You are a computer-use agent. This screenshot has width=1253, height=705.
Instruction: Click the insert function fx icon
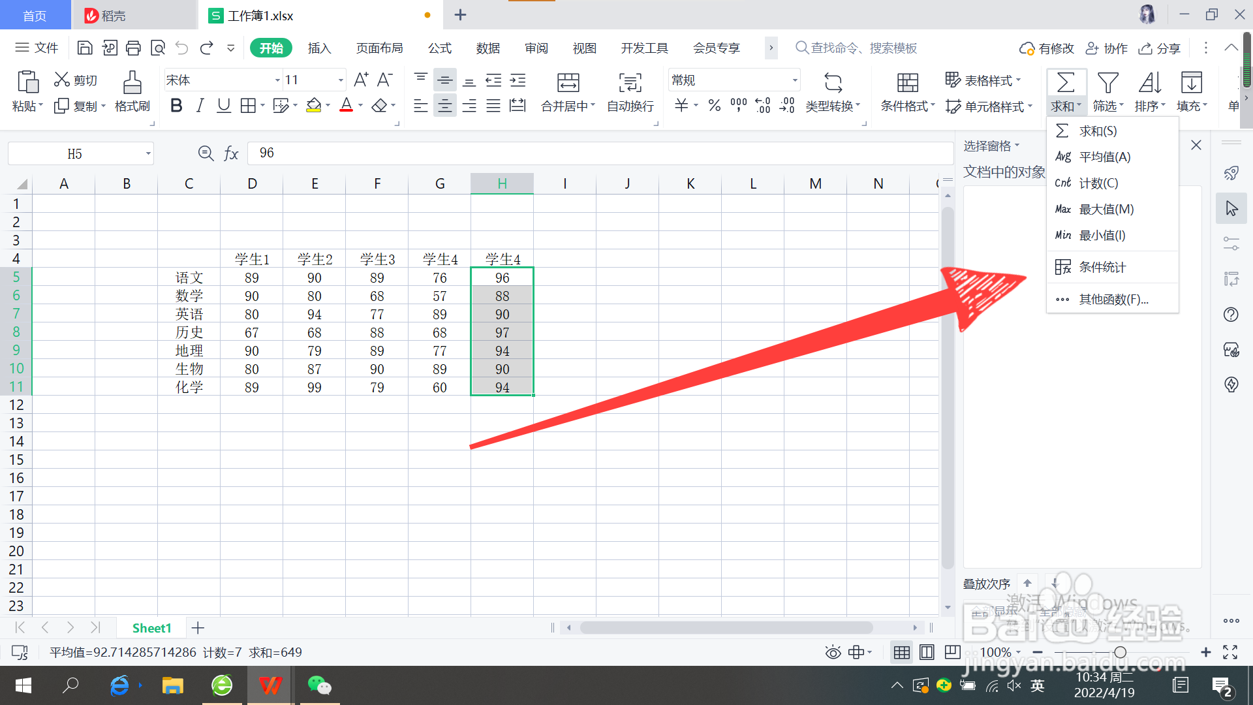231,153
